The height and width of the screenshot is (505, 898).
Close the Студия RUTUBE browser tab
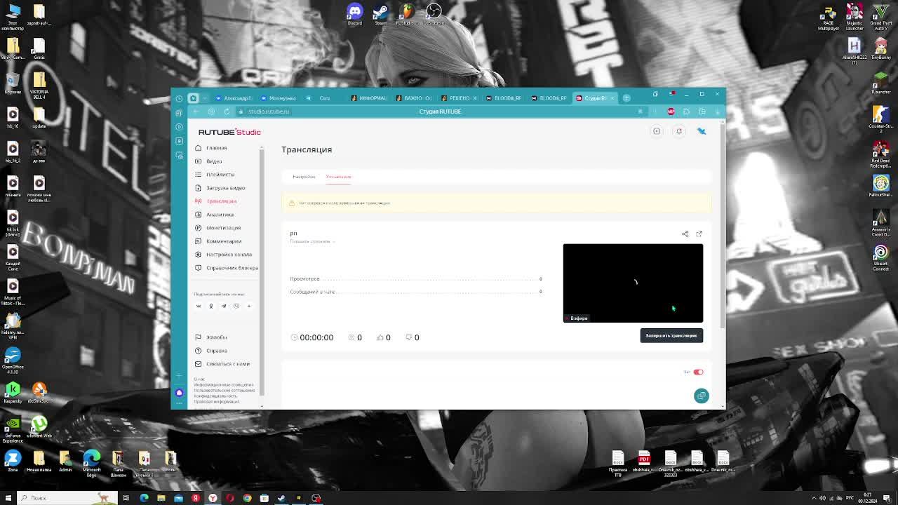612,98
